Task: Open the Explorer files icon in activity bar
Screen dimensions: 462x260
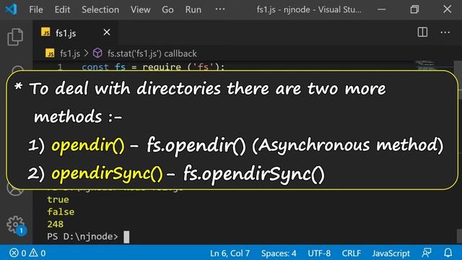Action: coord(15,37)
